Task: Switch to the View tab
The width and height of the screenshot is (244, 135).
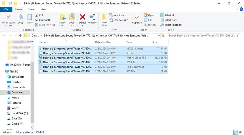Action: click(43, 9)
